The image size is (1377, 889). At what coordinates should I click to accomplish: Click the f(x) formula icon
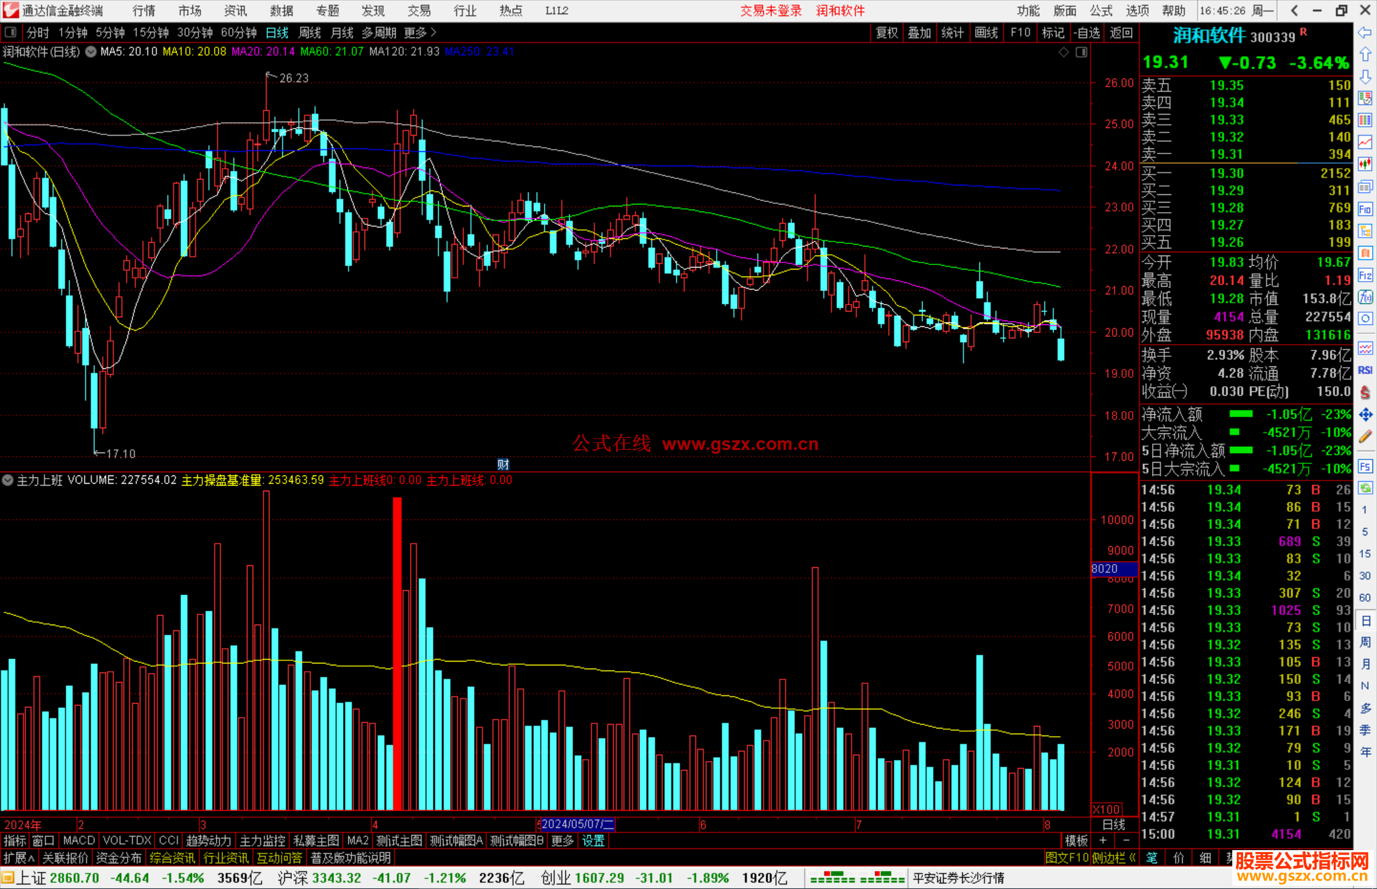coord(1365,297)
